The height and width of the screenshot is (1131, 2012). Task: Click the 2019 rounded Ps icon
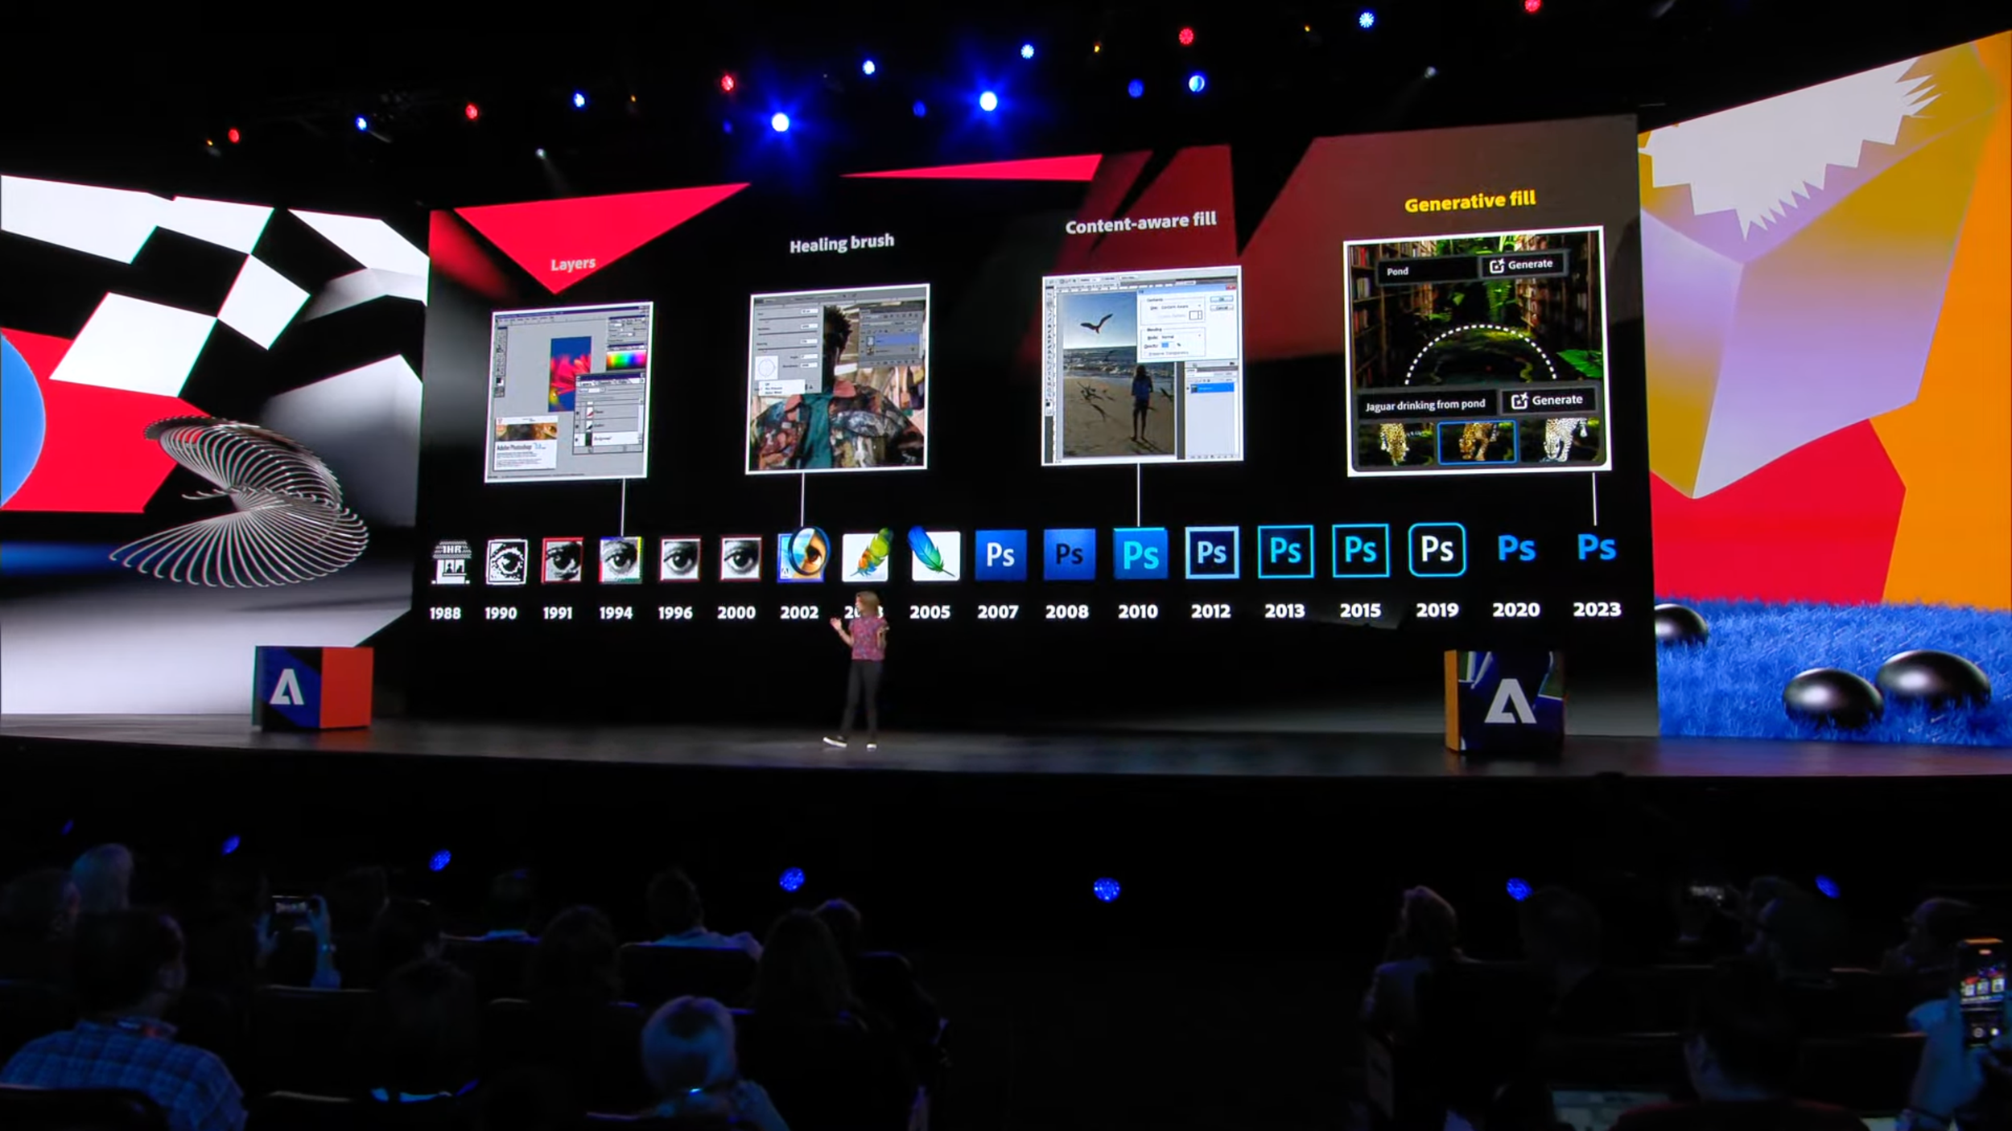(x=1437, y=549)
